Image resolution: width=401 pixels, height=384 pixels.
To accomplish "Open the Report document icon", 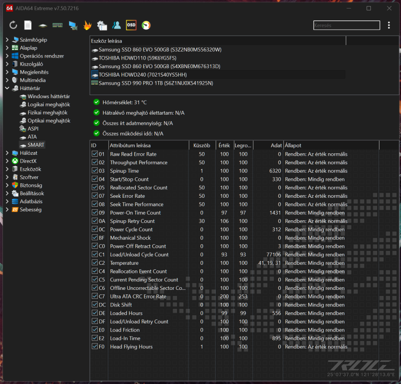I will tap(28, 25).
